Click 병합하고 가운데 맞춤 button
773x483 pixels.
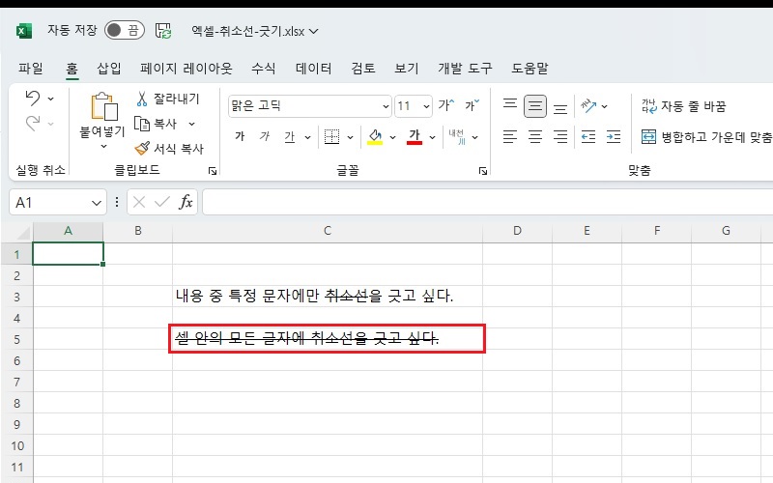[706, 136]
